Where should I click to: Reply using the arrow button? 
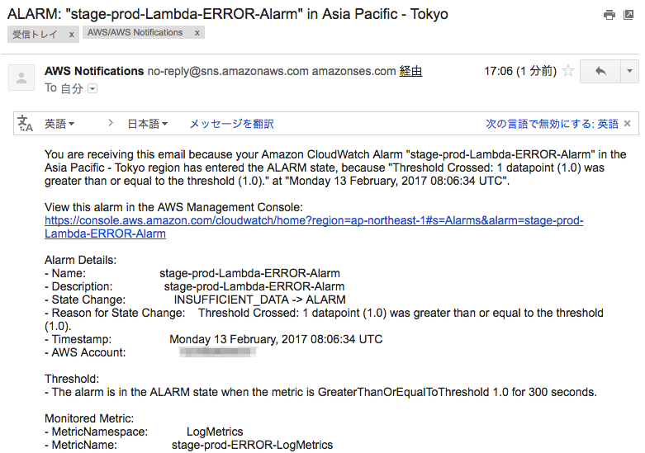point(600,71)
